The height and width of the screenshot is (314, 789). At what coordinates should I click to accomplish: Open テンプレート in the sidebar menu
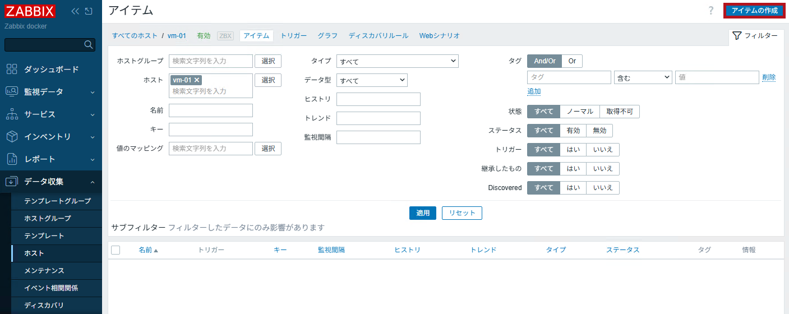coord(44,235)
